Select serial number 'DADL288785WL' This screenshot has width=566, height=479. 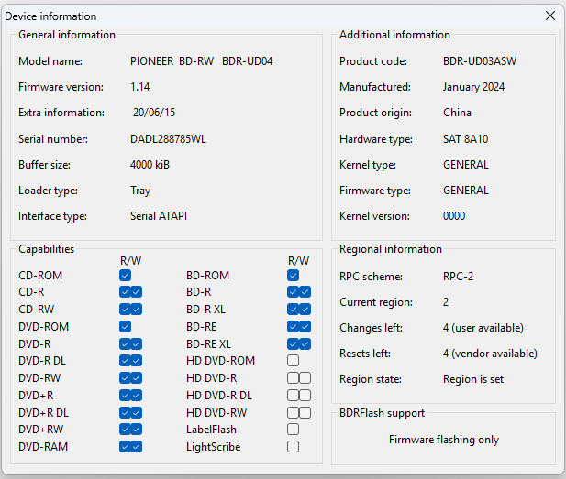click(x=168, y=139)
